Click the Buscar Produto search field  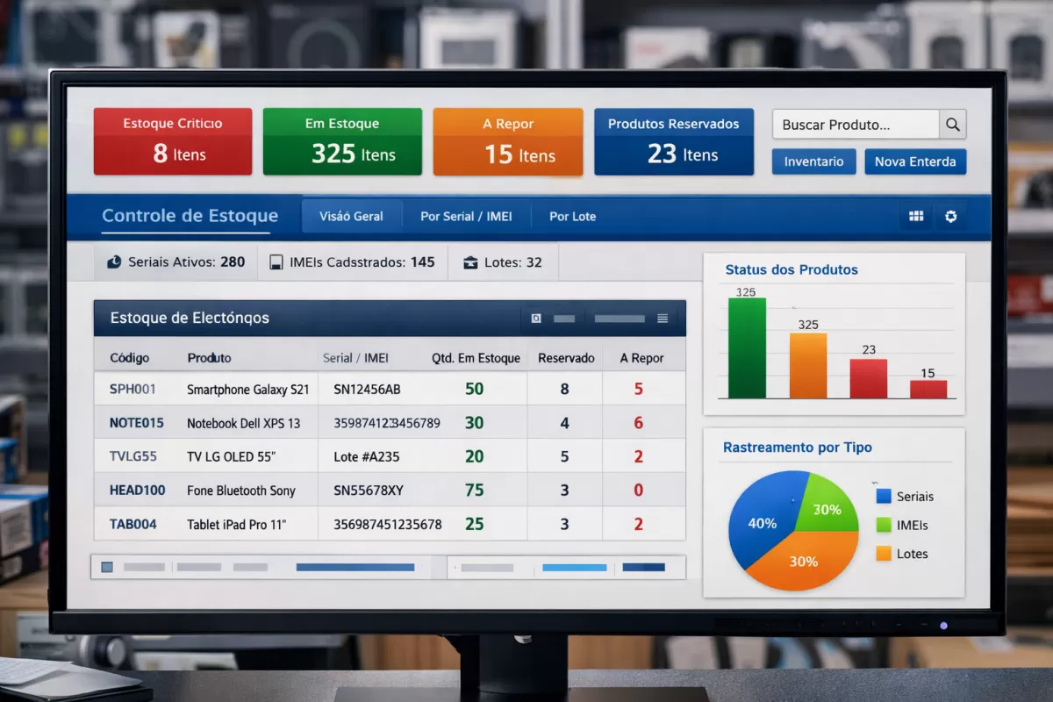point(856,125)
